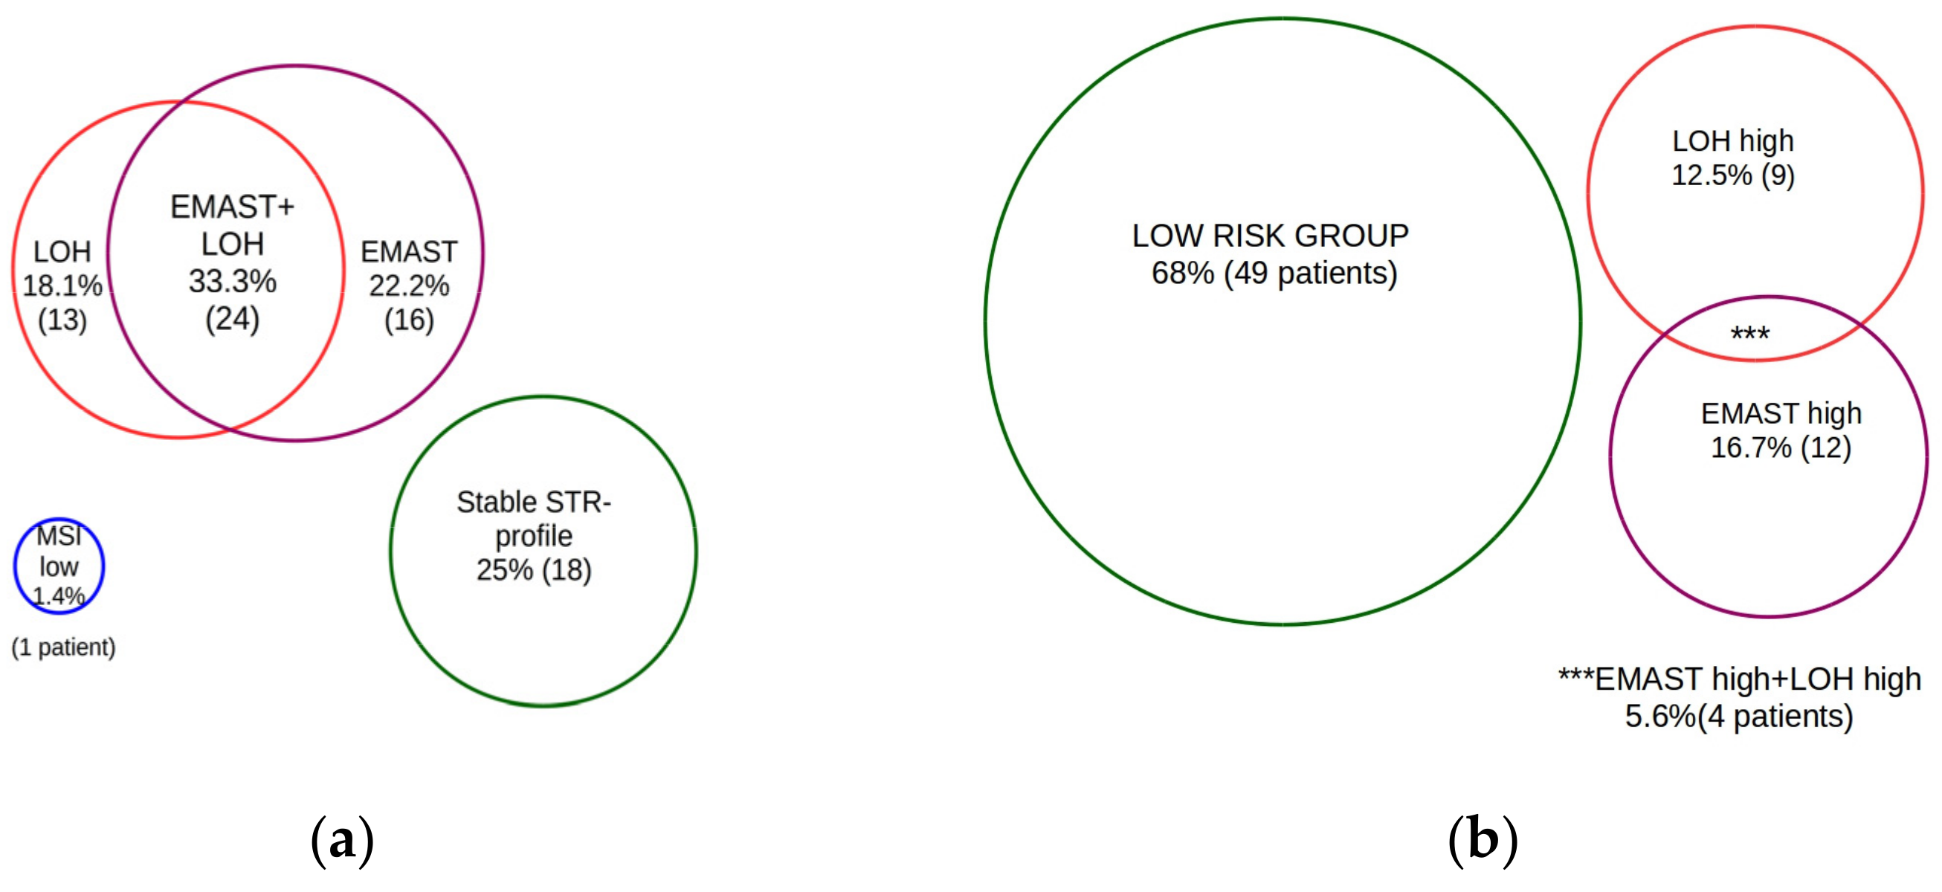Select the EMAST+LOH overlap label
1942x892 pixels.
(x=232, y=224)
